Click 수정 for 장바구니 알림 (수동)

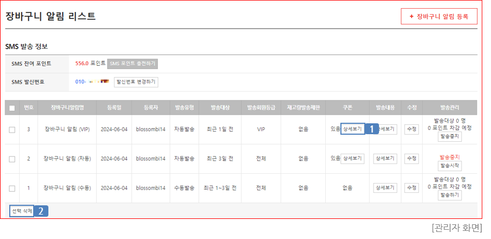pyautogui.click(x=412, y=188)
